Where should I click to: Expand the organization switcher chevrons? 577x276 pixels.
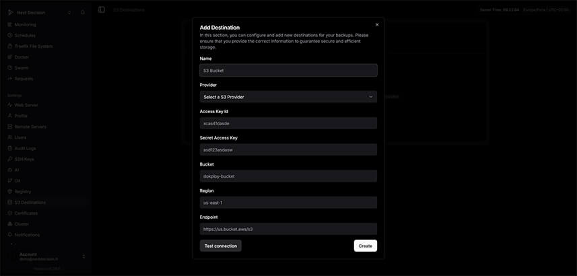pos(69,13)
